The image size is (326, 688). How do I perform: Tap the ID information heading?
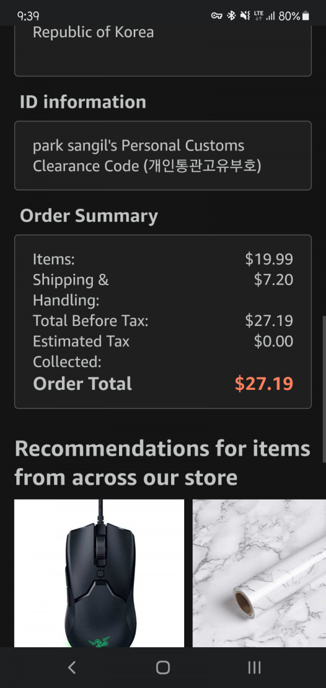[x=83, y=102]
